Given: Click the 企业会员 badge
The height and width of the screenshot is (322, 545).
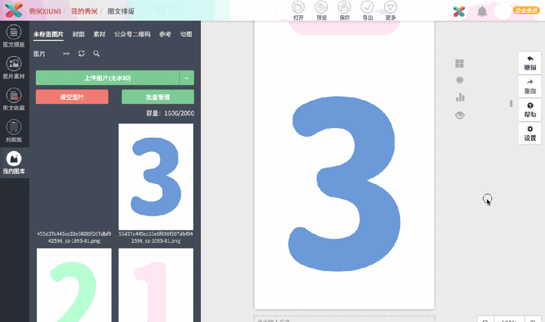Looking at the screenshot, I should 526,11.
